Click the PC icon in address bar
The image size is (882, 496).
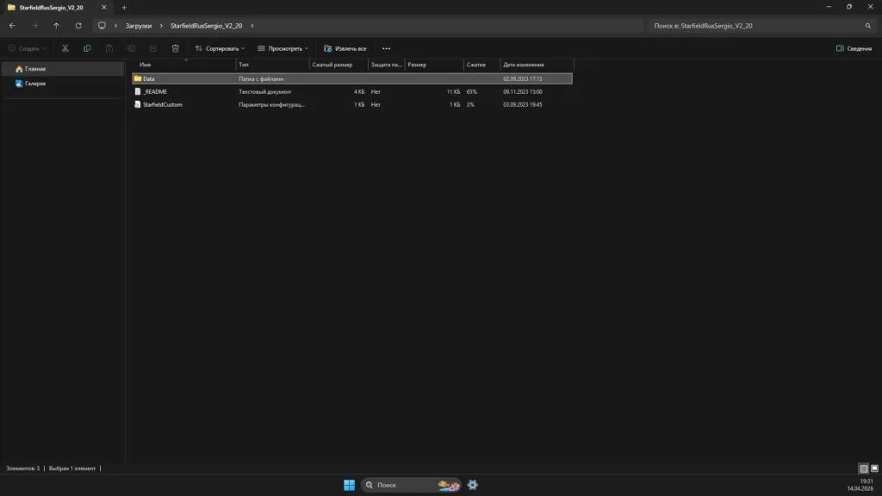click(x=102, y=26)
